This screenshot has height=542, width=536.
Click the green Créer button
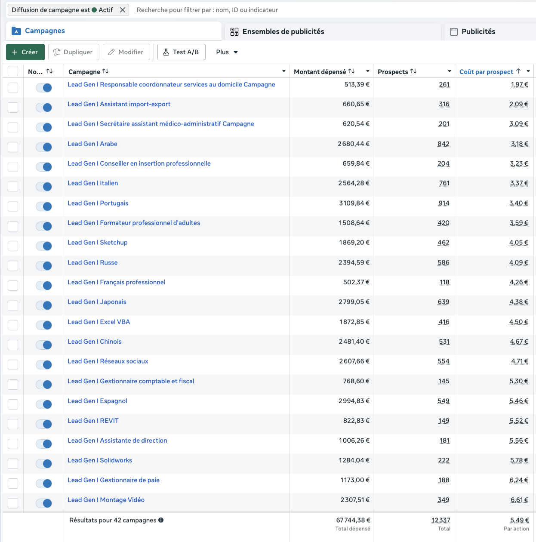click(x=25, y=52)
